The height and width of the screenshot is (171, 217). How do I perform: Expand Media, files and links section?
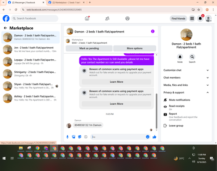point(186,85)
